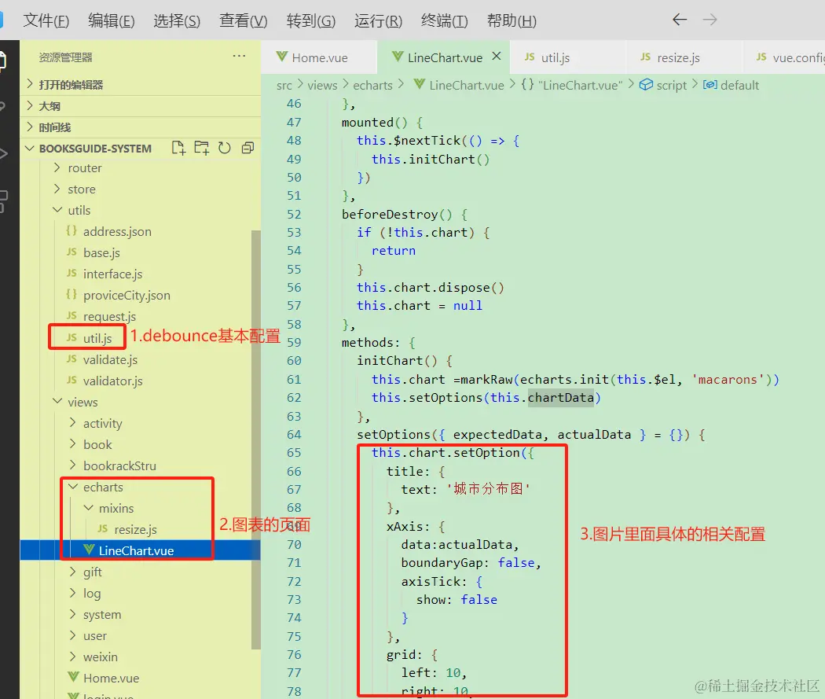Go back using the left arrow

[x=680, y=20]
